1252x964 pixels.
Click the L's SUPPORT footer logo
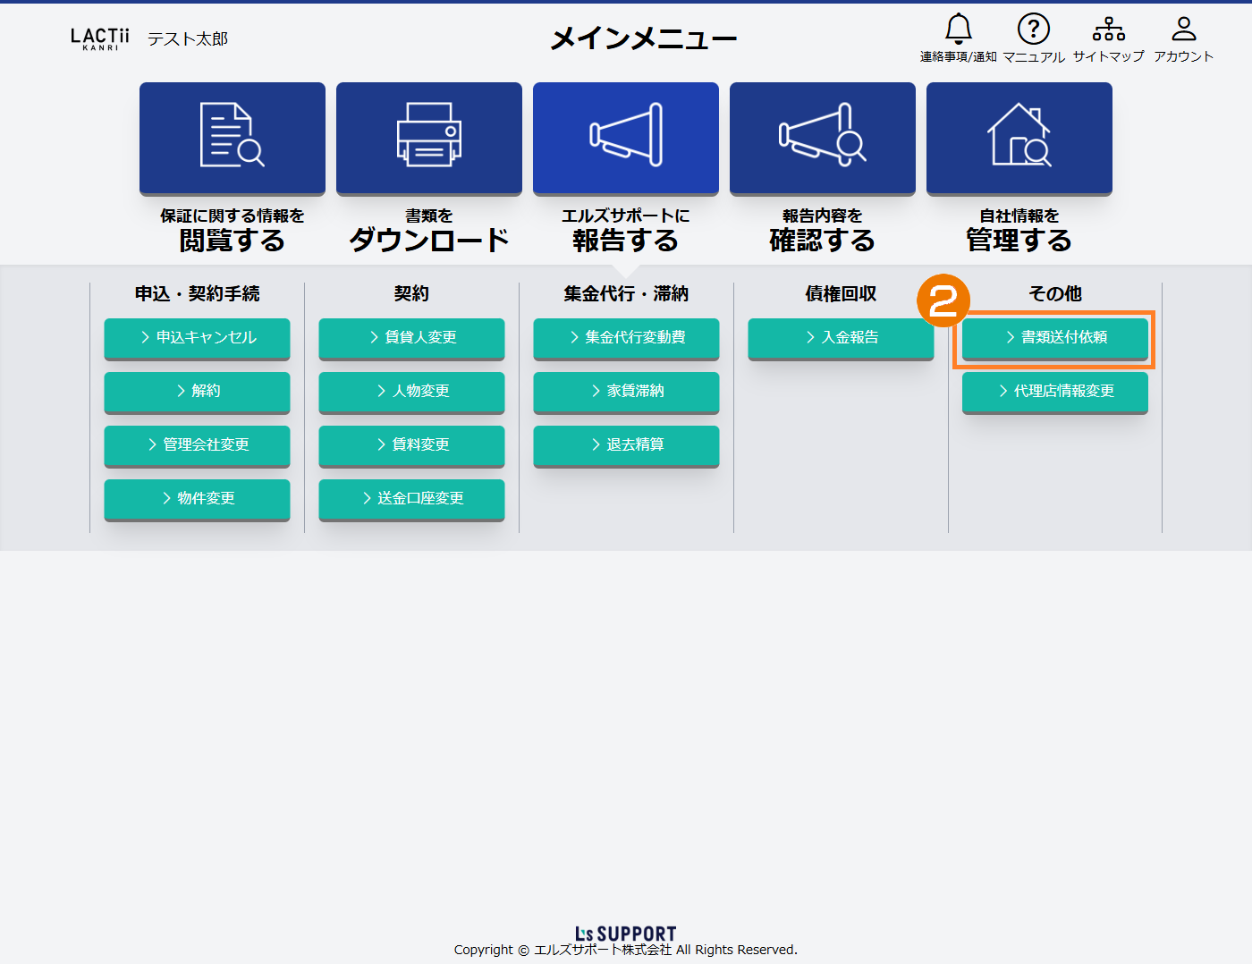click(x=626, y=934)
